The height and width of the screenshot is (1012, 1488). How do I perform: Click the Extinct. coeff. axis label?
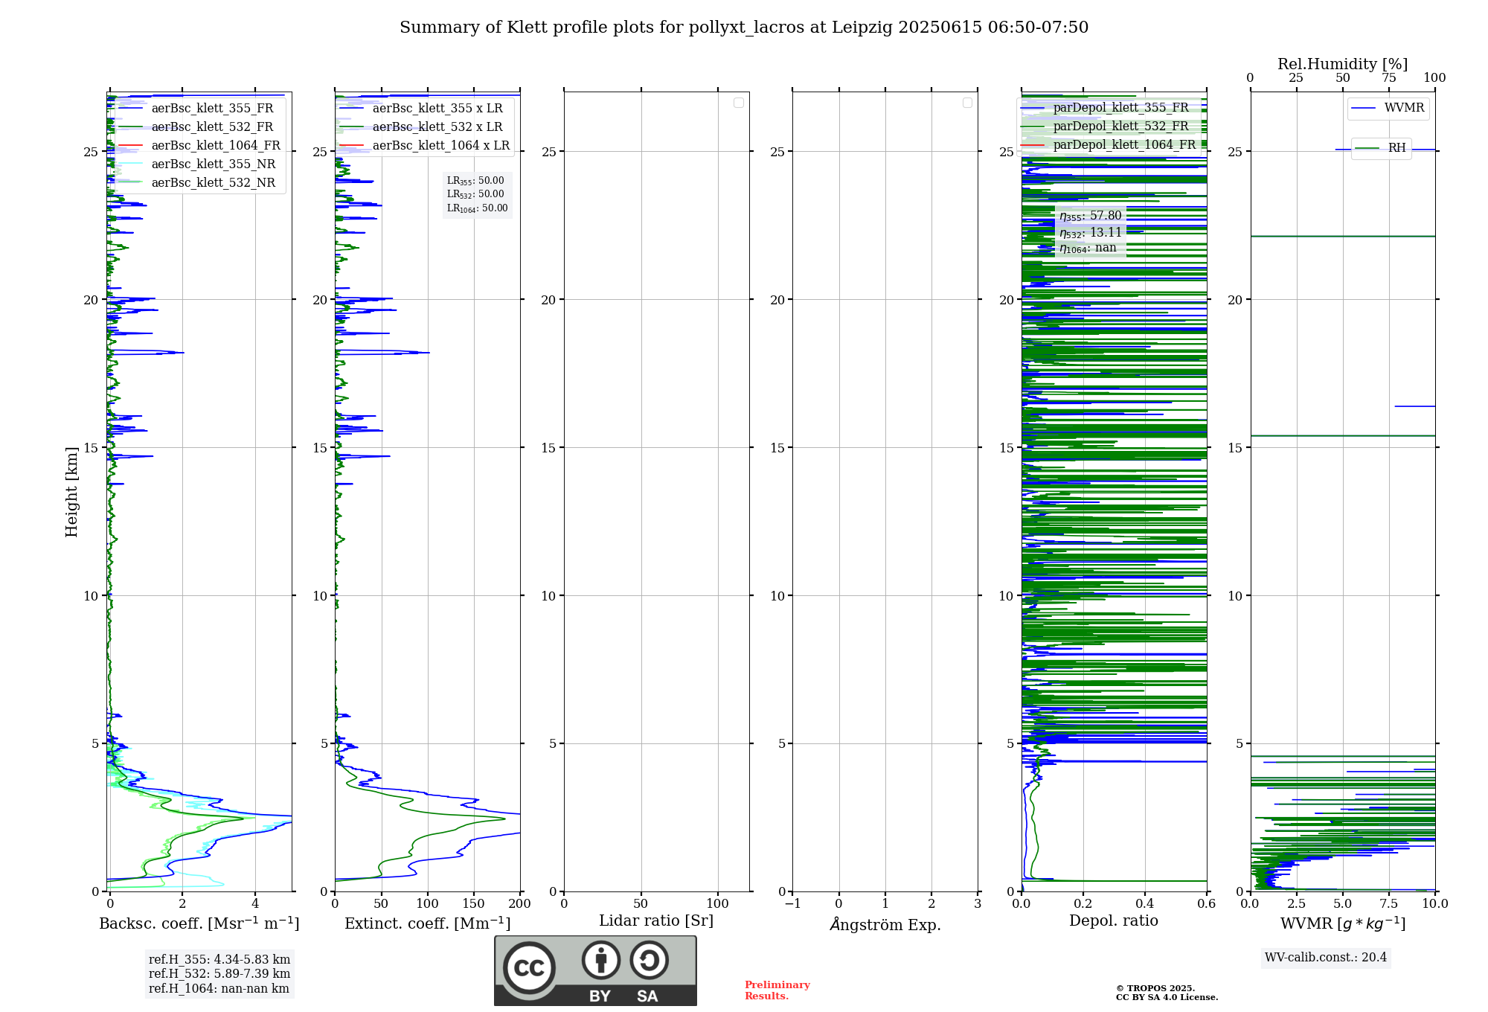[x=428, y=923]
